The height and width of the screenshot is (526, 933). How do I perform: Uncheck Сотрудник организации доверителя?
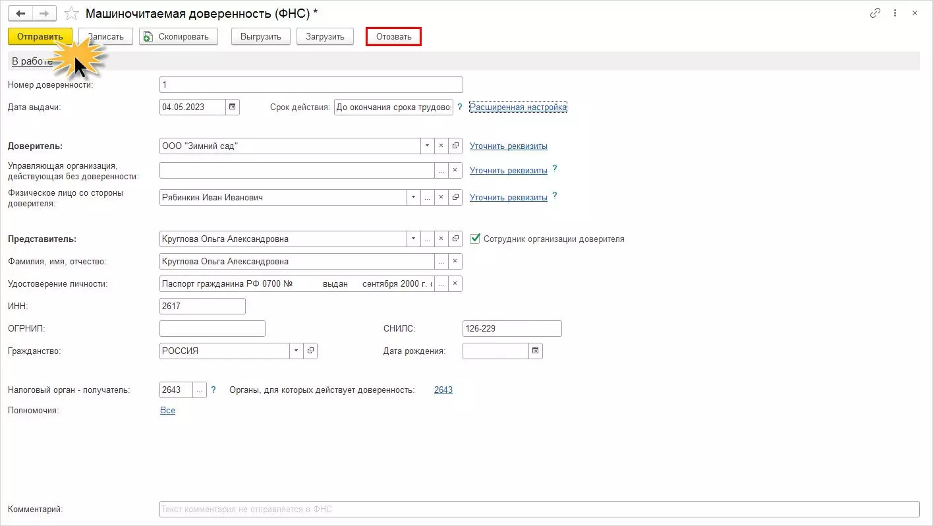tap(475, 239)
